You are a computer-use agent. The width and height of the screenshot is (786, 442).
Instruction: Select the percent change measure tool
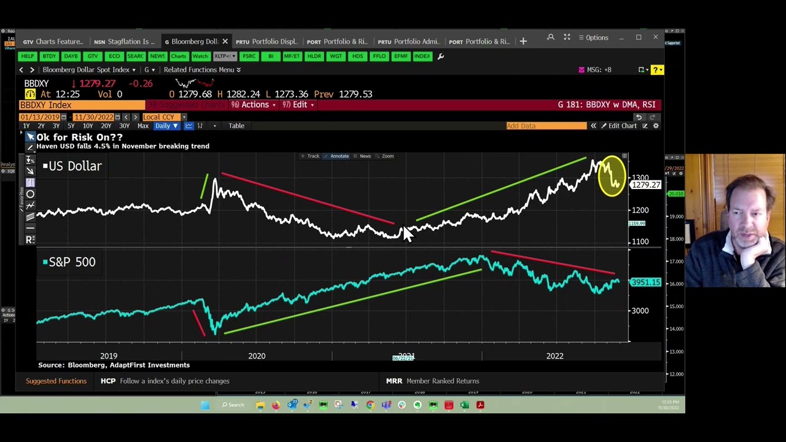30,160
